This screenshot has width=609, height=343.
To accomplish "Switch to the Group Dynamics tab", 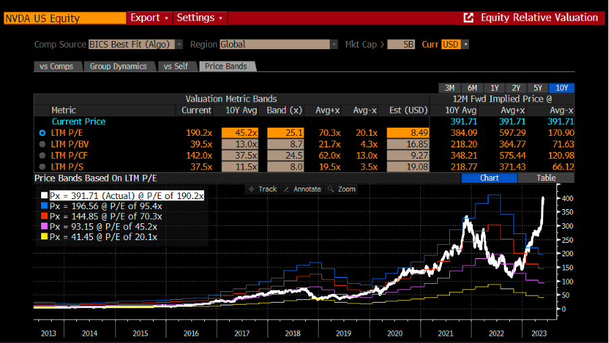I will 119,67.
